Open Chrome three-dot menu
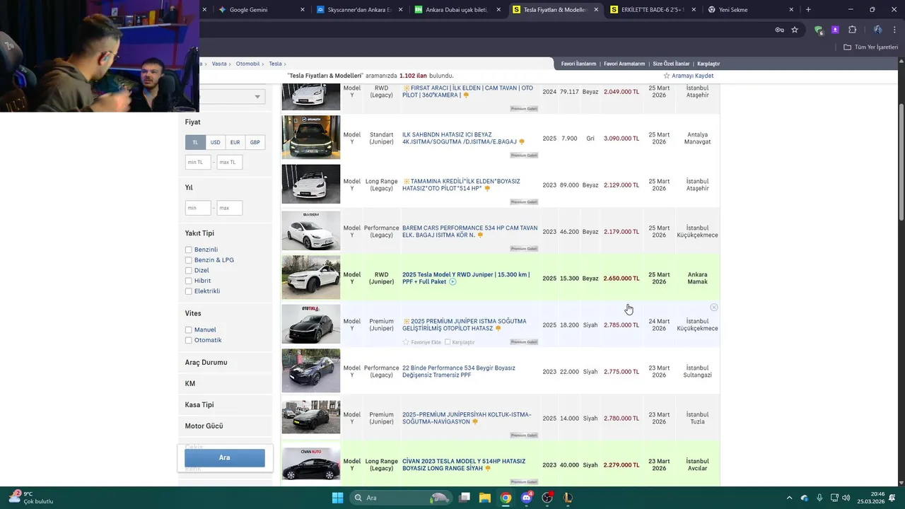Image resolution: width=905 pixels, height=509 pixels. pyautogui.click(x=894, y=30)
